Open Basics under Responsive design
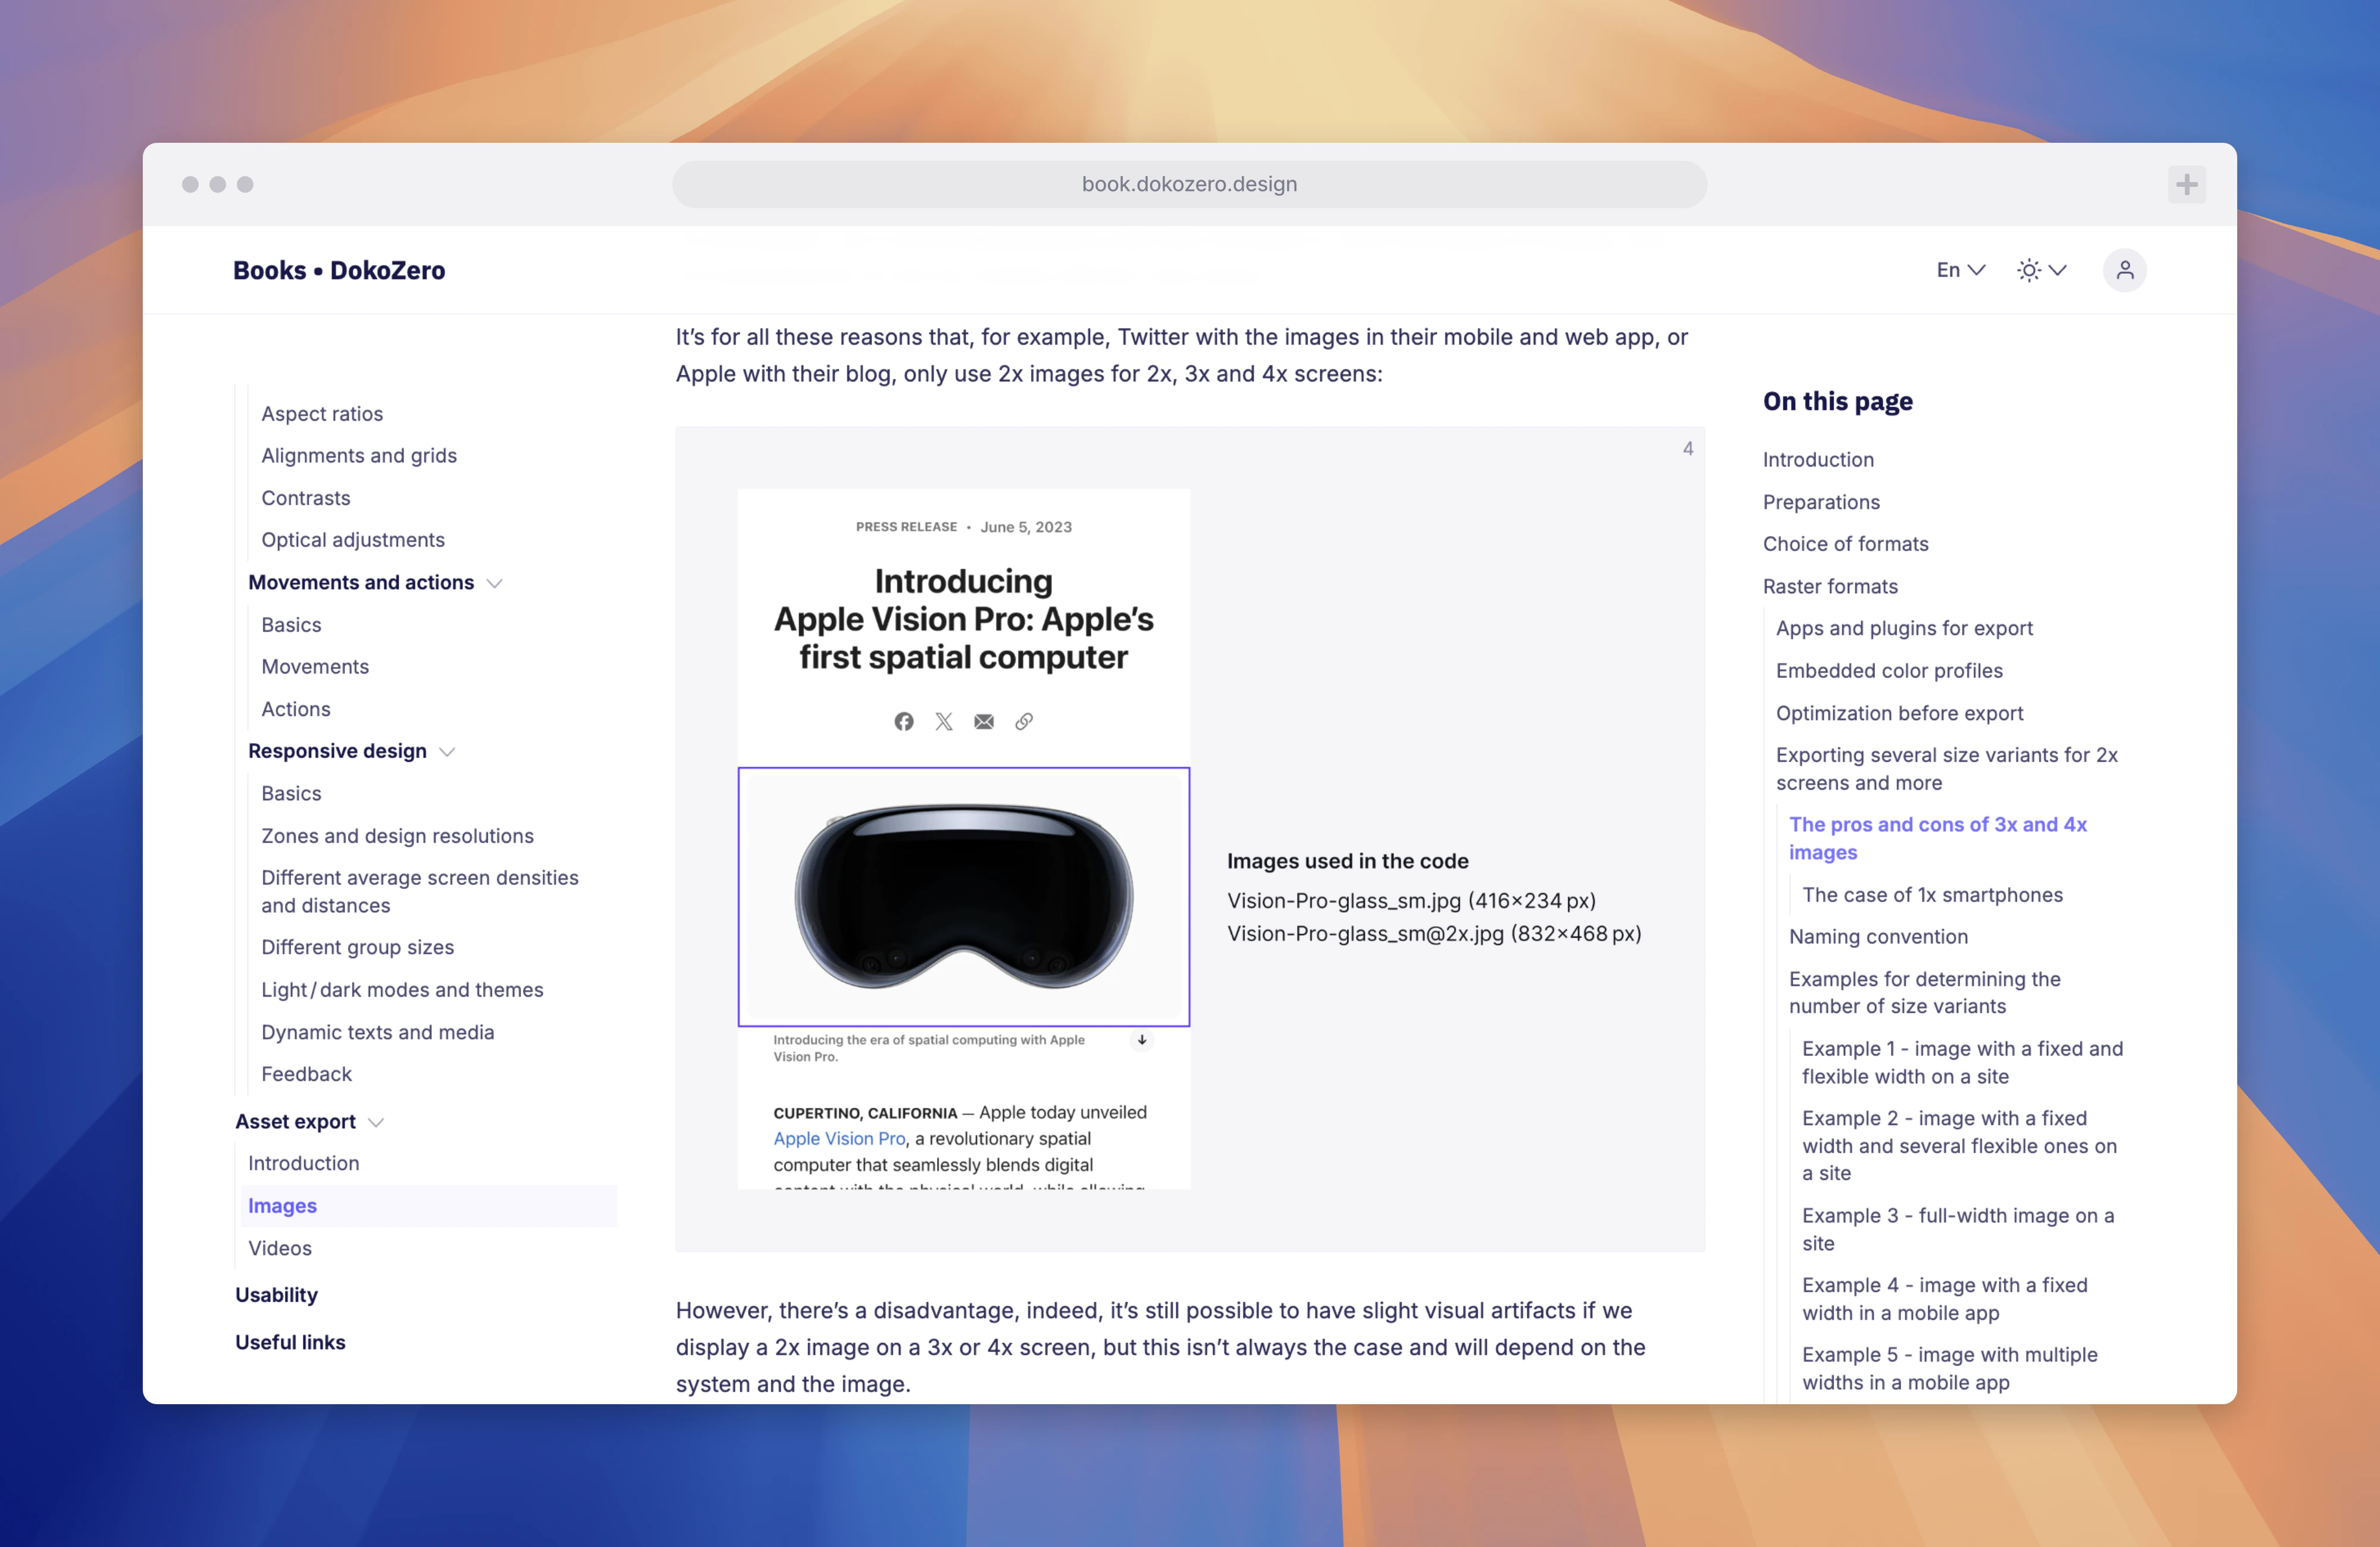 pyautogui.click(x=291, y=793)
